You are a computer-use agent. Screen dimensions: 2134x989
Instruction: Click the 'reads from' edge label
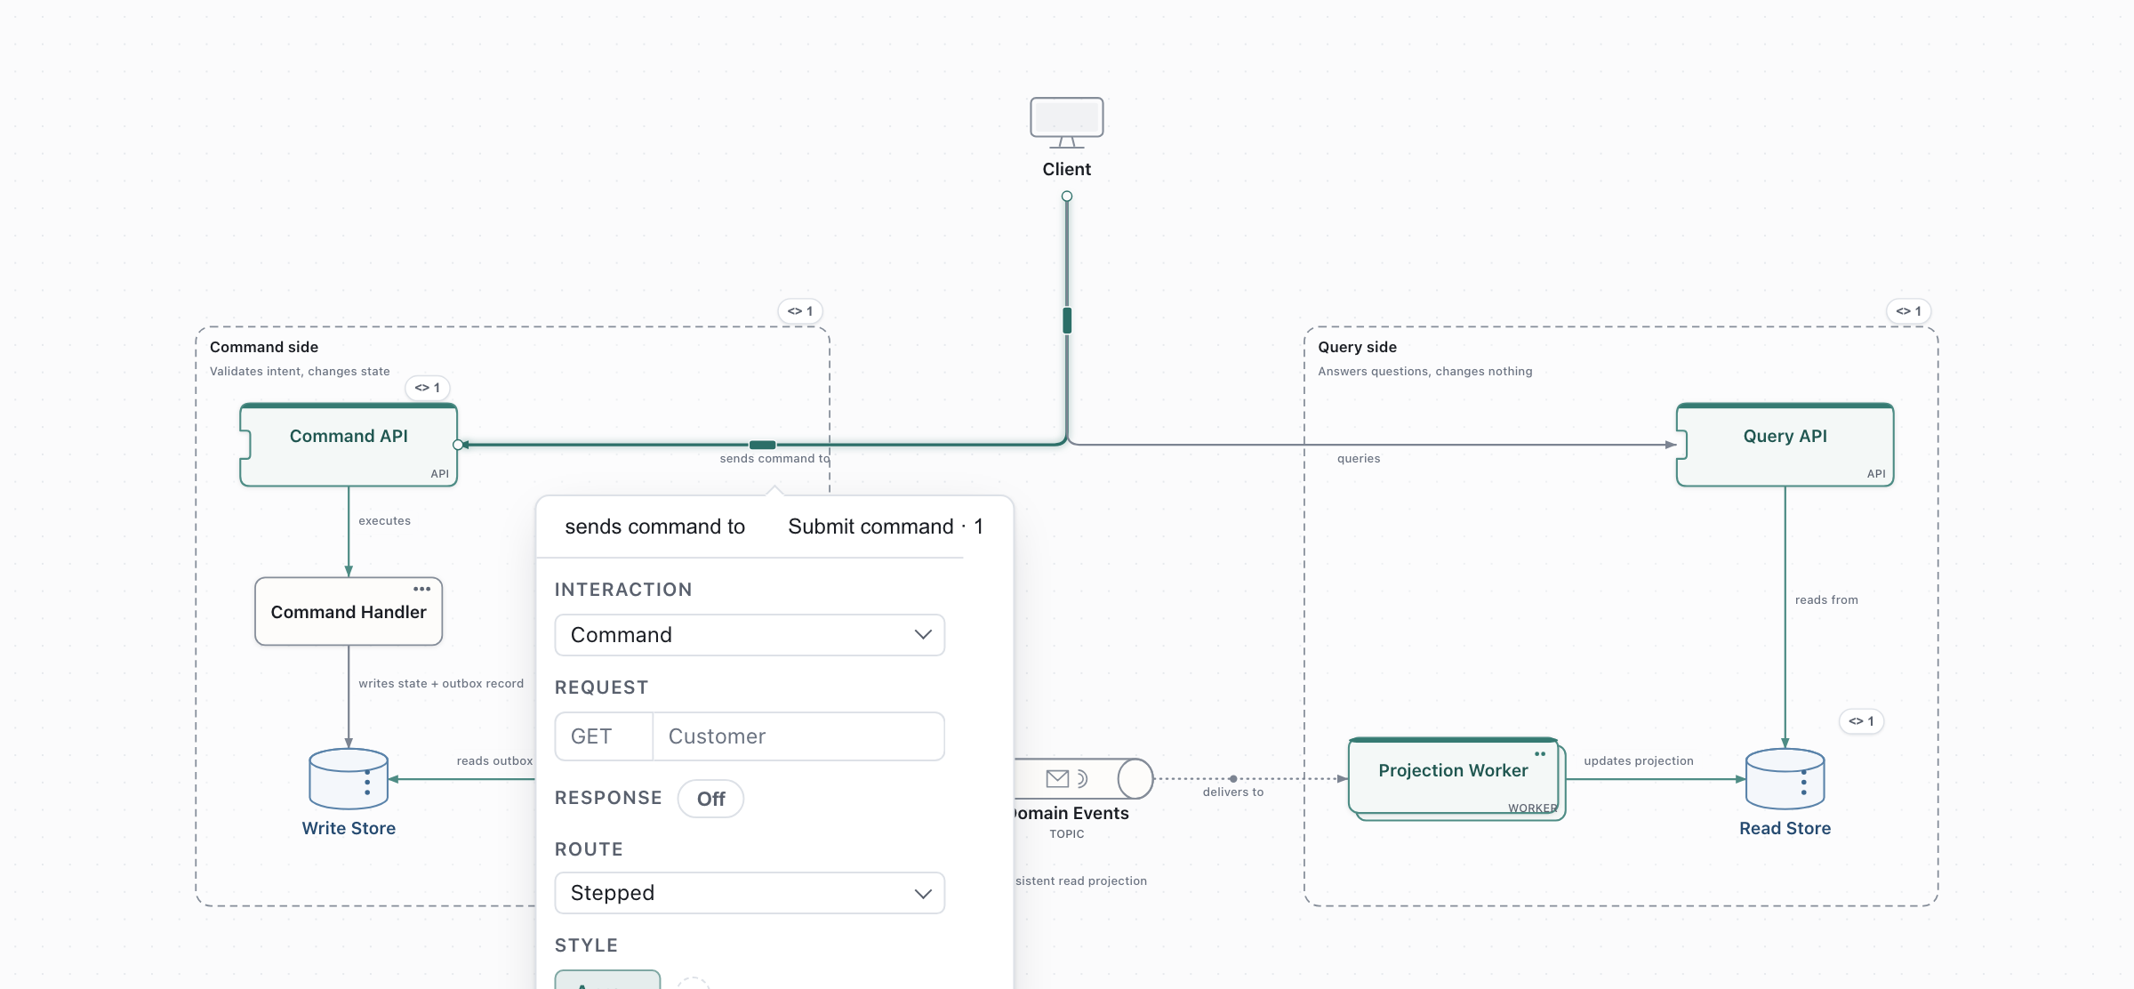tap(1826, 600)
